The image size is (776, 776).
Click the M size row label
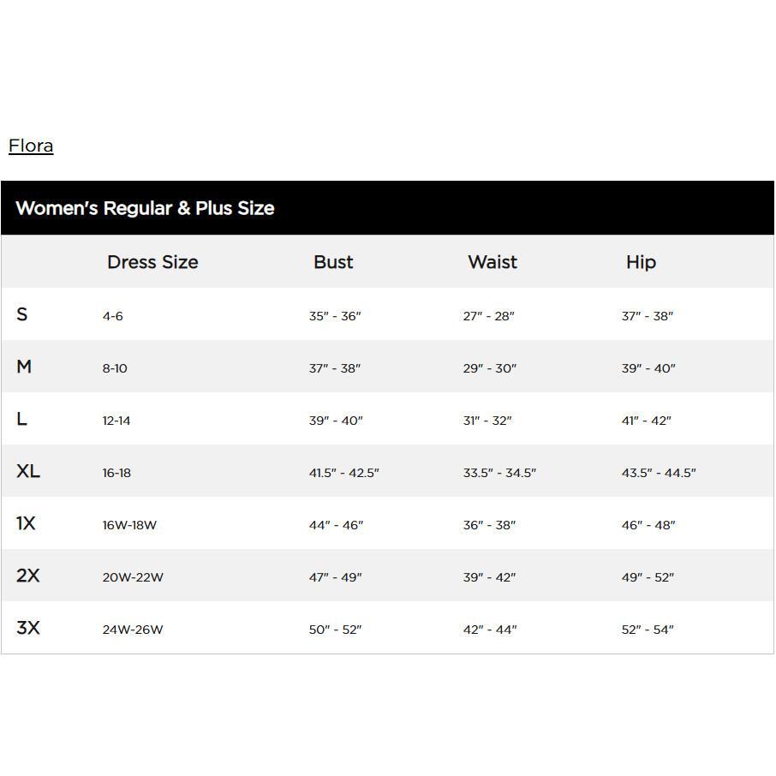[24, 367]
